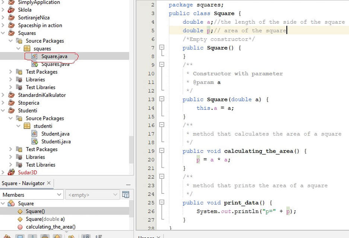Expand the Sklola project node
The image size is (349, 238).
pyautogui.click(x=3, y=10)
